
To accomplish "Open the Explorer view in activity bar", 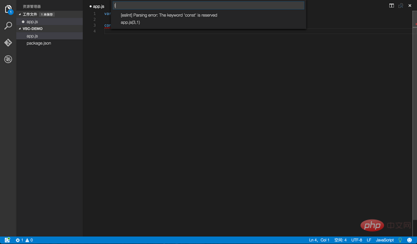I will pyautogui.click(x=8, y=9).
